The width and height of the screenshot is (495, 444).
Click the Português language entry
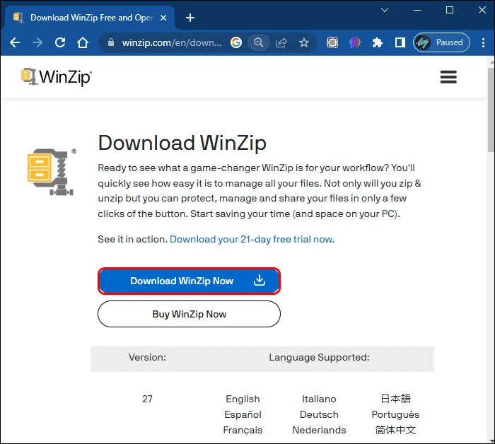click(x=395, y=414)
